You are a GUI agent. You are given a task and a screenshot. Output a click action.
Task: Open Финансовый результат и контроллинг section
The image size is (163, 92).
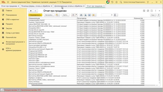(15, 43)
